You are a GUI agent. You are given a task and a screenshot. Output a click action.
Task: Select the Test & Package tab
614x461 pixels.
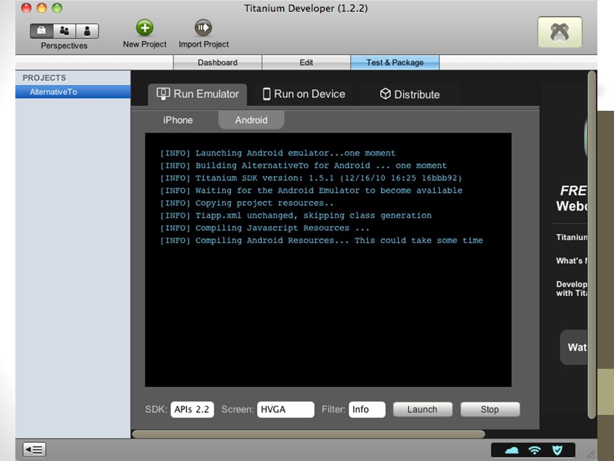395,62
